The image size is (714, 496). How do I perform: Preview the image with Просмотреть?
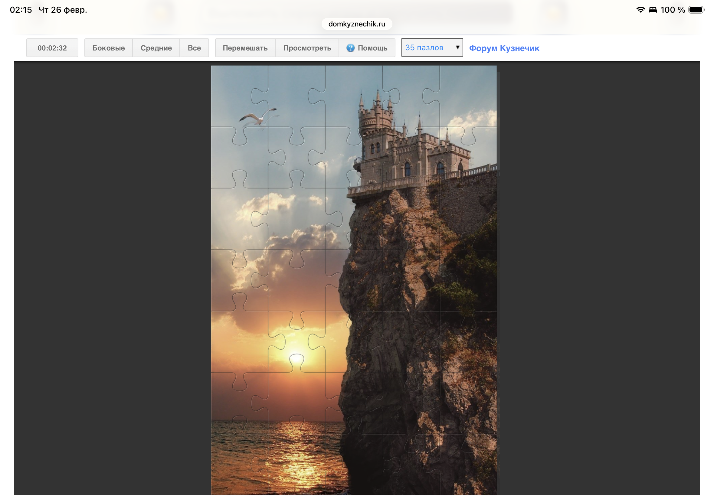(307, 48)
